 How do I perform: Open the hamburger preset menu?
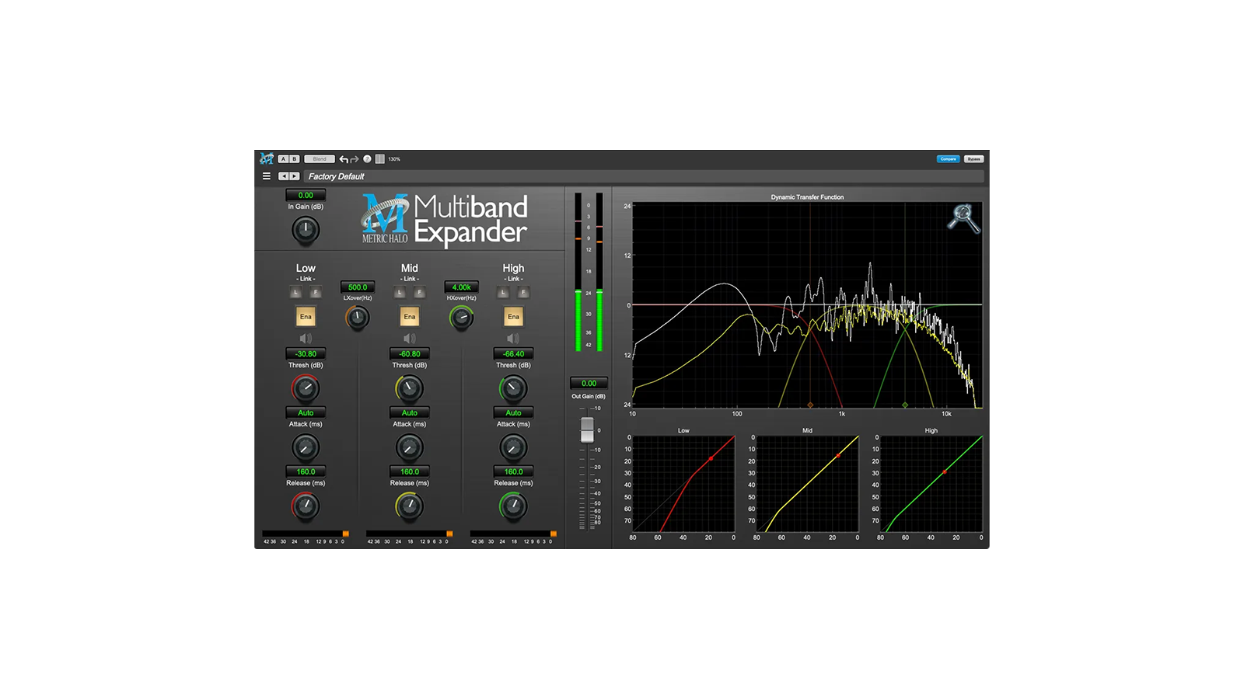pos(267,176)
